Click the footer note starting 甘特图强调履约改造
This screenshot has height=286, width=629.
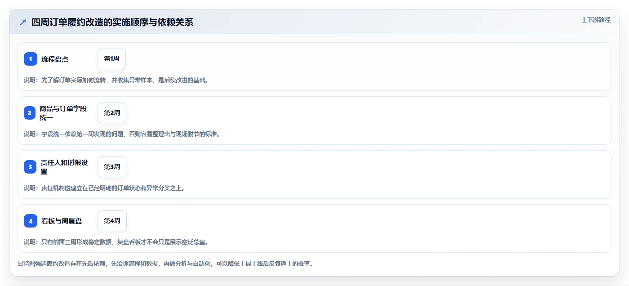click(x=165, y=264)
